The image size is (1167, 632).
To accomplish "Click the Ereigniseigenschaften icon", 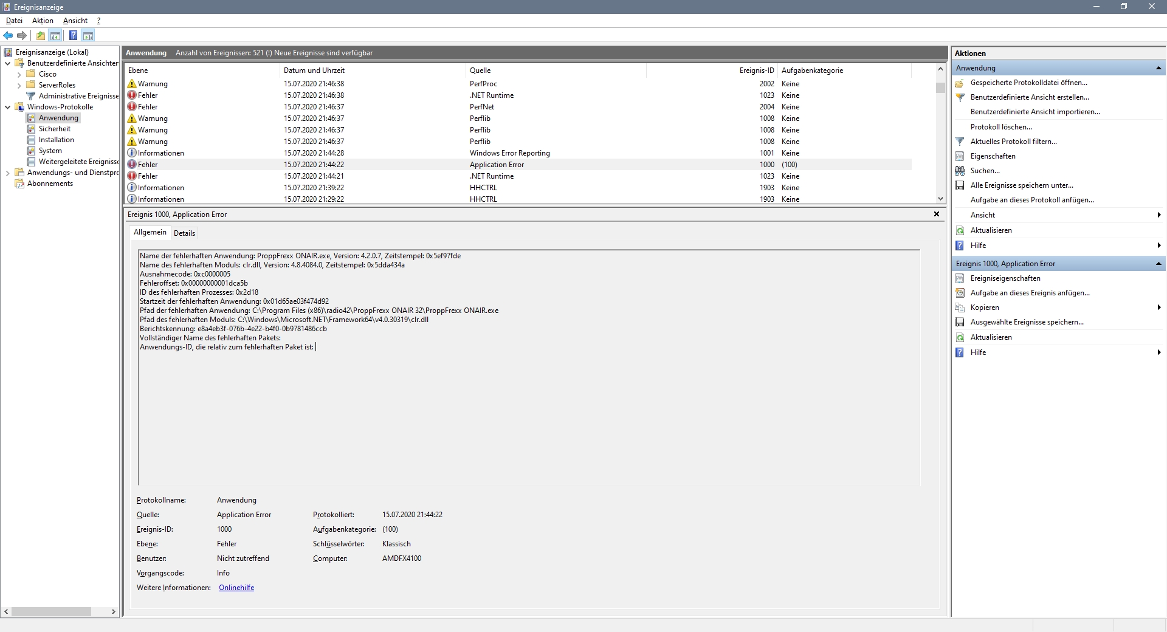I will 960,278.
